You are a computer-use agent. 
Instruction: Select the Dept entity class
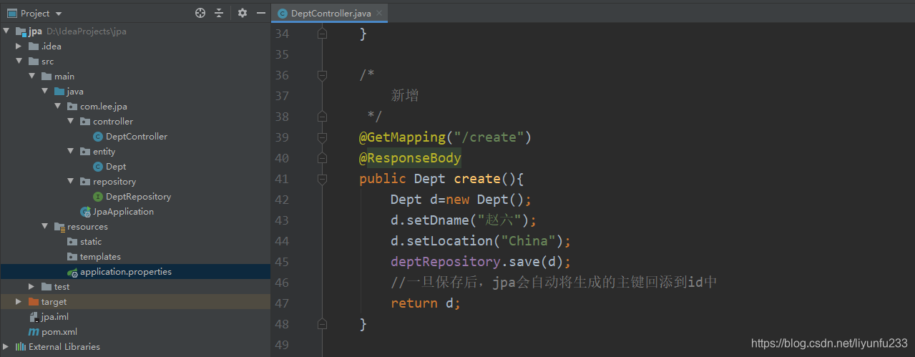coord(116,167)
